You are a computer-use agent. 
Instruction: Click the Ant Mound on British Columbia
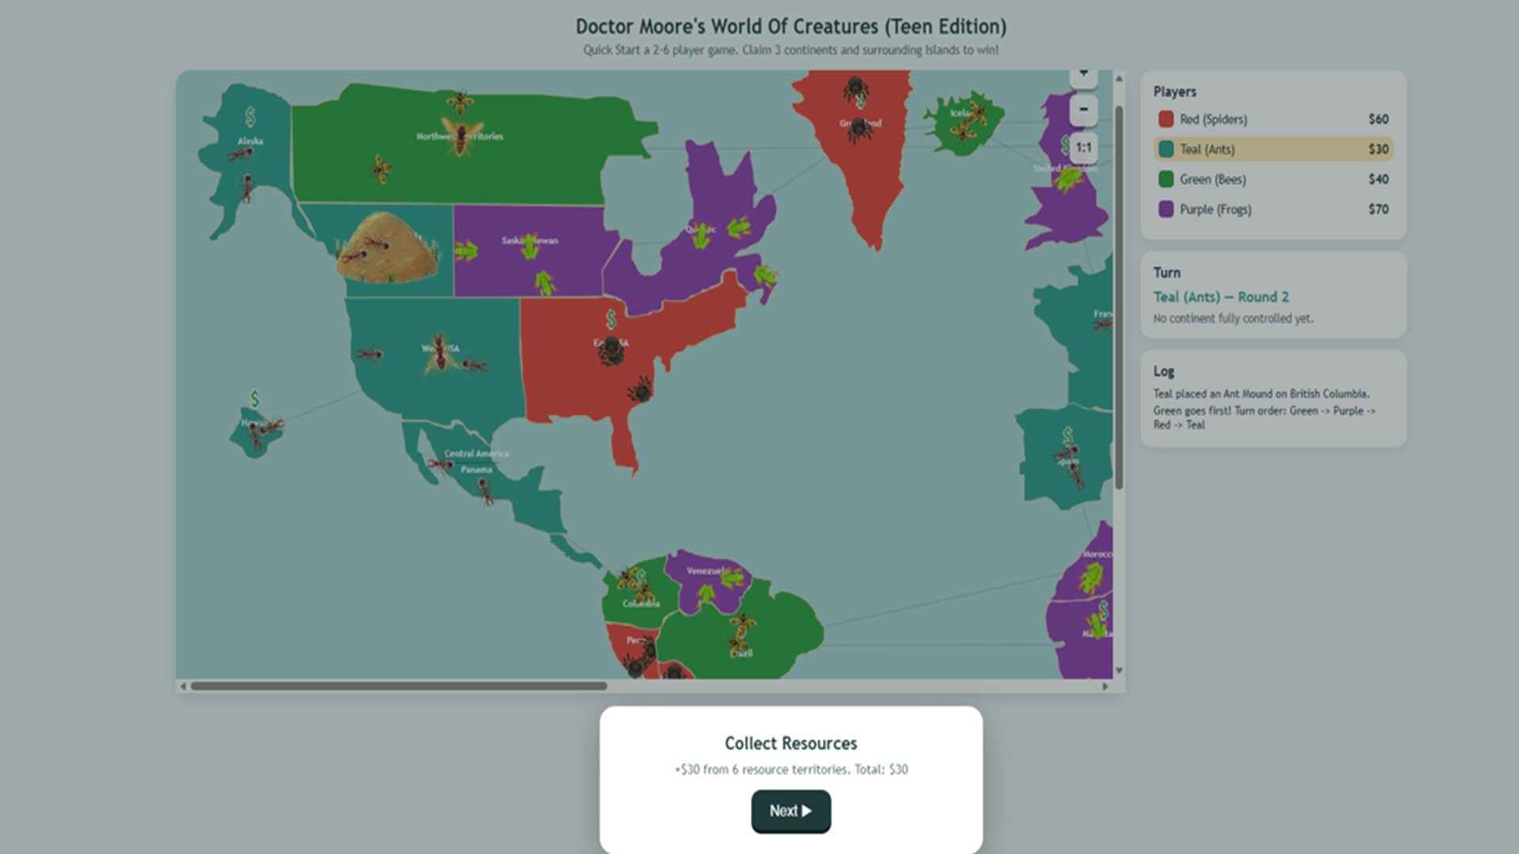point(388,247)
